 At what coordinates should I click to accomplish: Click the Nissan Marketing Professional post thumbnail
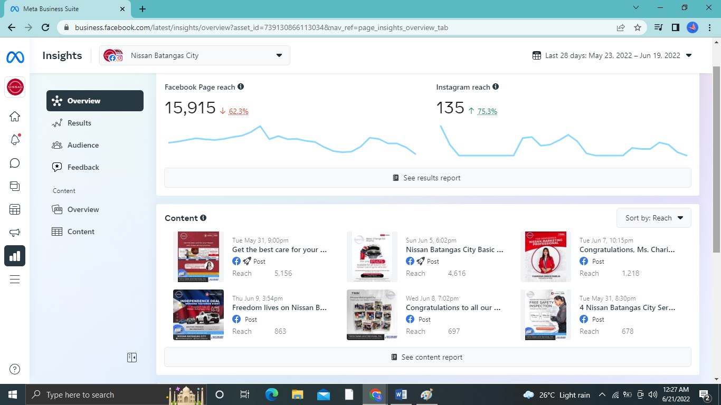(x=546, y=257)
